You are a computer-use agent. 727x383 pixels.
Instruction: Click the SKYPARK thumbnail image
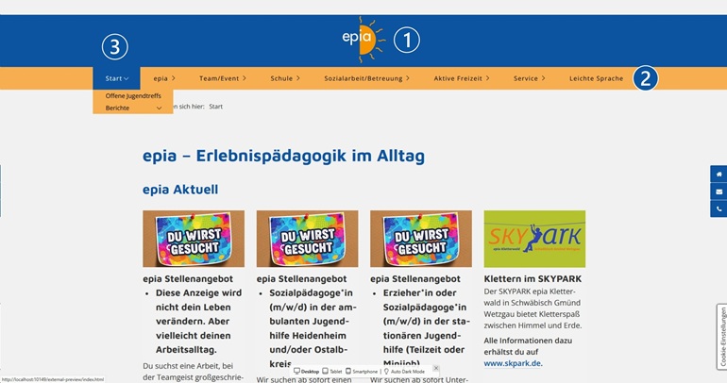pos(534,239)
